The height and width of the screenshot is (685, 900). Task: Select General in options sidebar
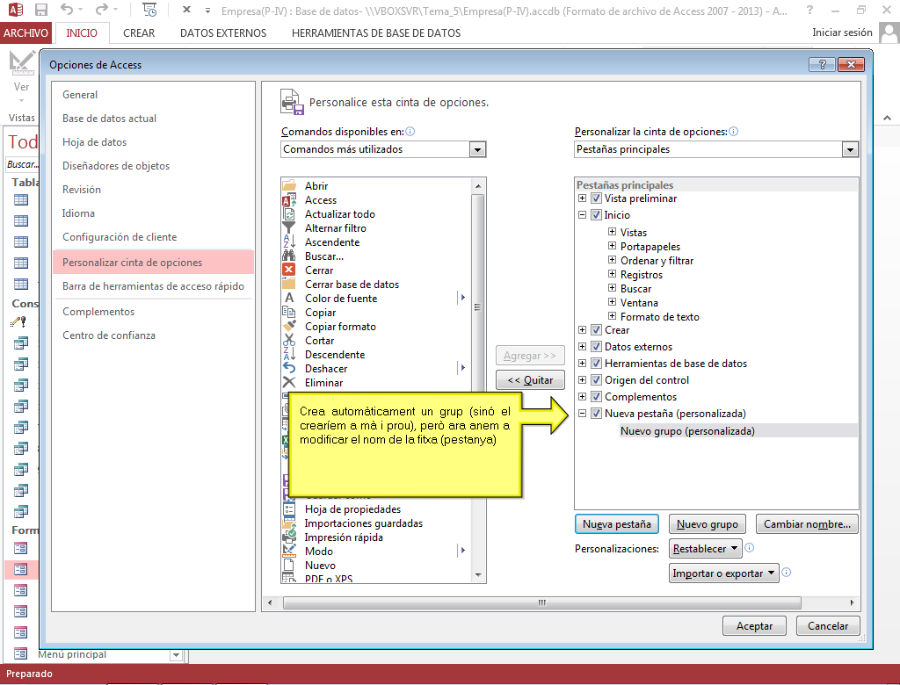tap(153, 95)
